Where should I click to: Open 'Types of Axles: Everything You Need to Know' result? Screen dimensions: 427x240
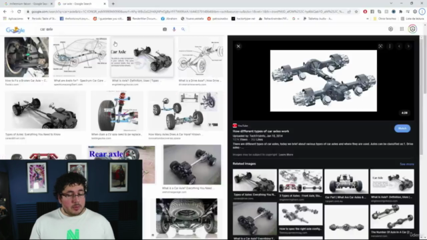(x=45, y=111)
